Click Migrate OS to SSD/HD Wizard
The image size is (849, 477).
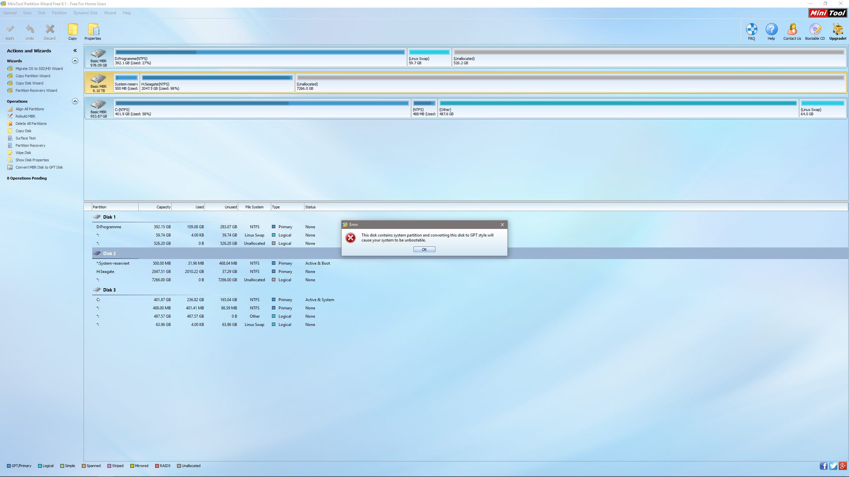click(39, 69)
